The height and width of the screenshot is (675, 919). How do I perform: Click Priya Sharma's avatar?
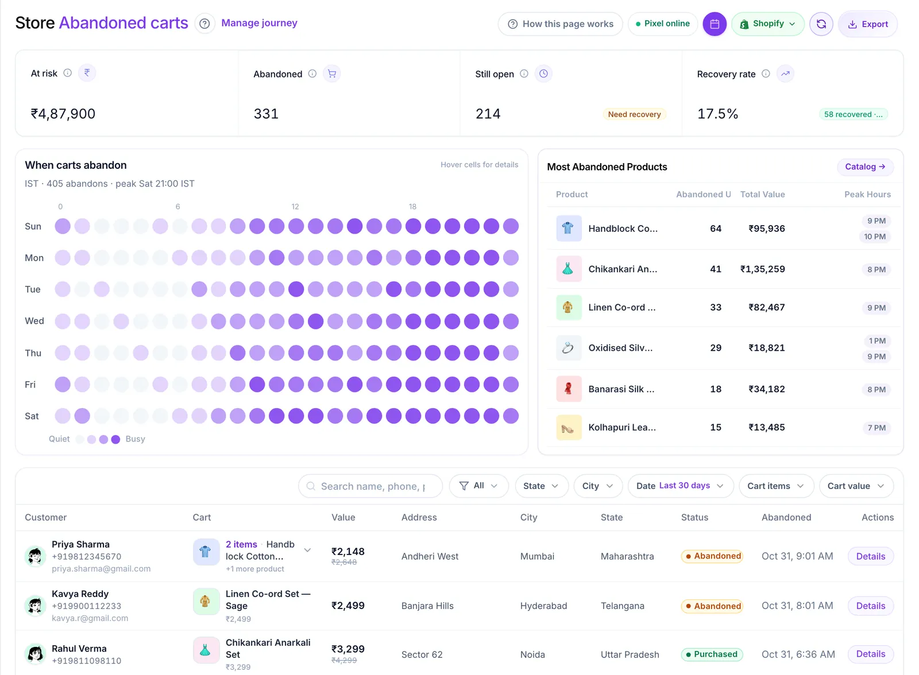pyautogui.click(x=35, y=556)
